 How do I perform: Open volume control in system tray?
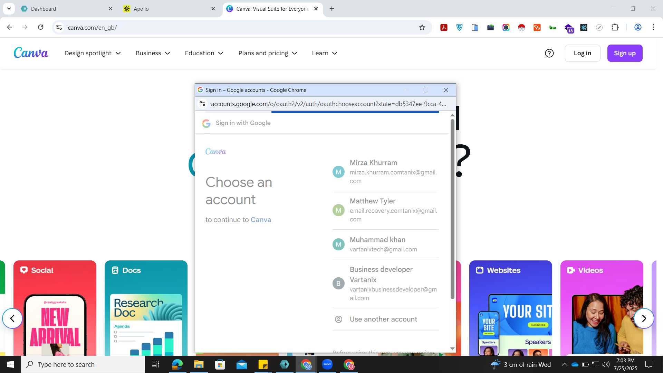(x=606, y=364)
